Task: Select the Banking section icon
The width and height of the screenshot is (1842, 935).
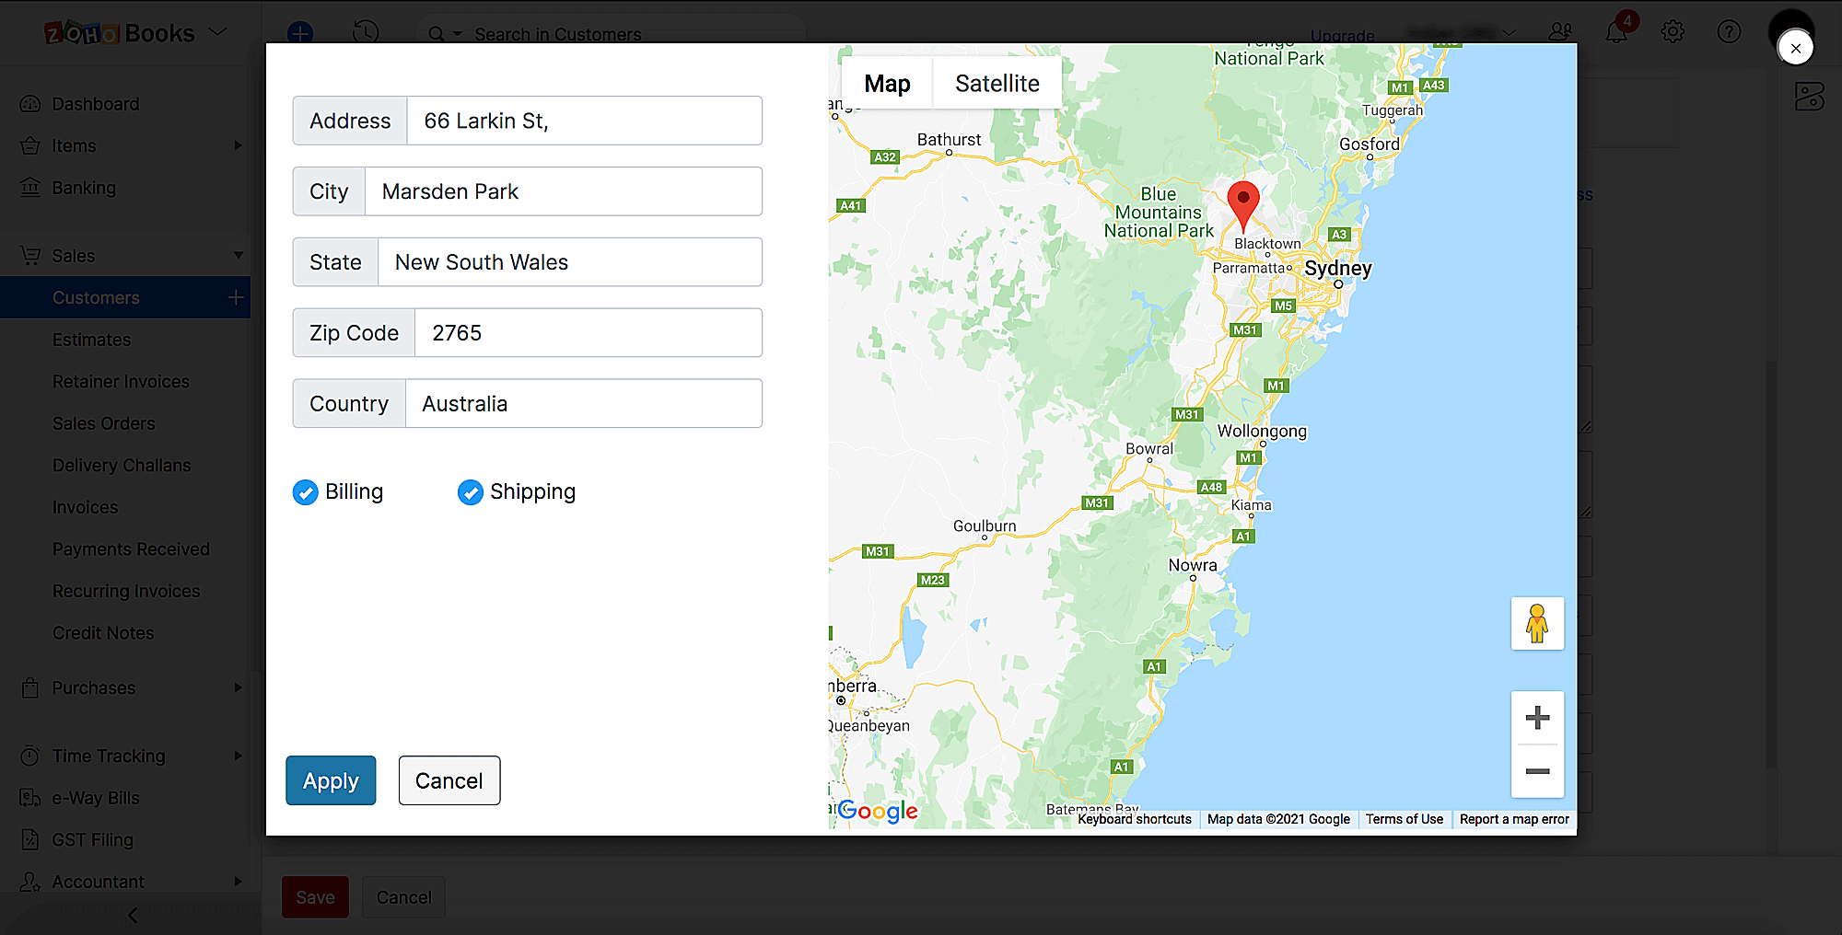Action: point(29,188)
